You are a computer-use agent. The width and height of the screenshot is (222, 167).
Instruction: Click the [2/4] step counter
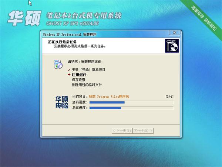(169, 96)
